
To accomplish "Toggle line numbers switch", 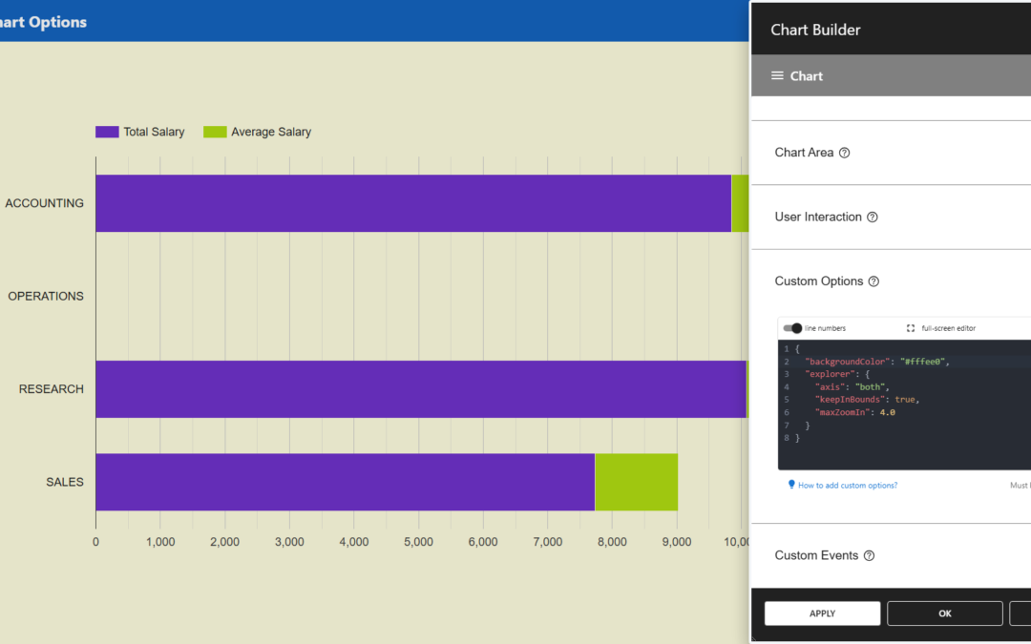I will click(792, 328).
